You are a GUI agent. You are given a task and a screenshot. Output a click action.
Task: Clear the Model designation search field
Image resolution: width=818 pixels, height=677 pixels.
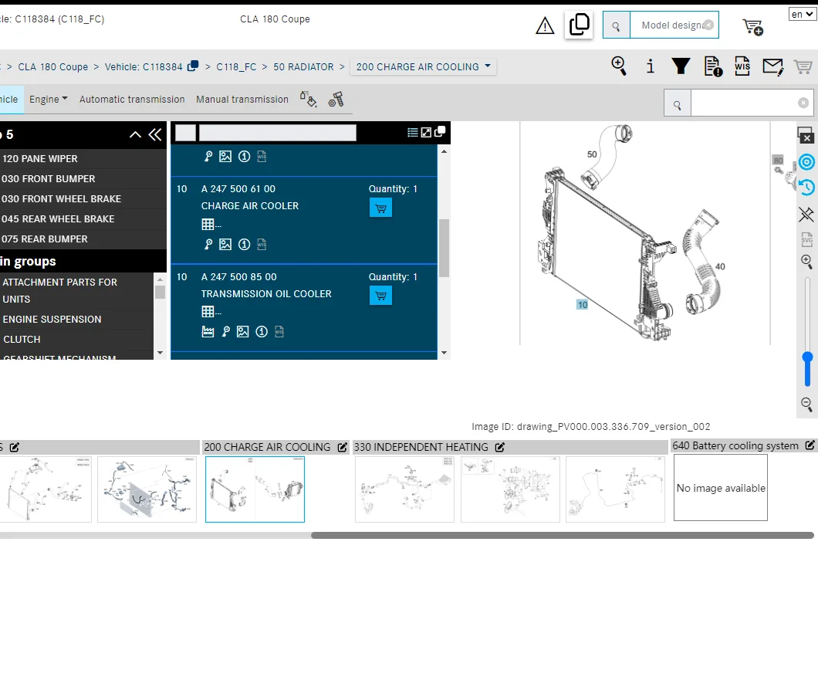(708, 25)
